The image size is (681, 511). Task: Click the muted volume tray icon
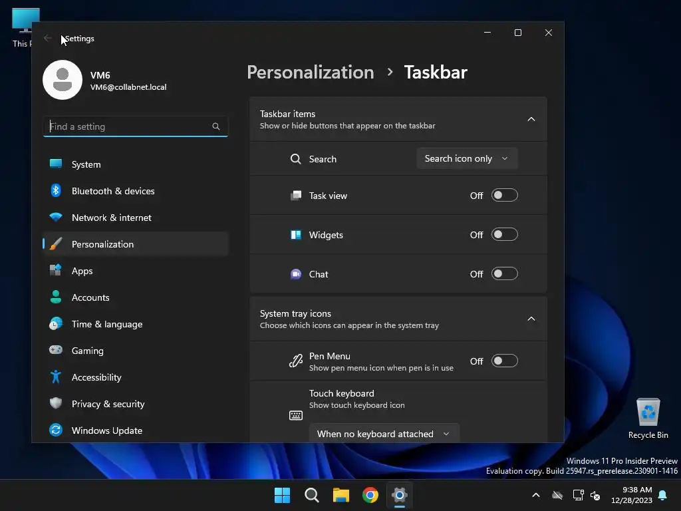tap(595, 495)
